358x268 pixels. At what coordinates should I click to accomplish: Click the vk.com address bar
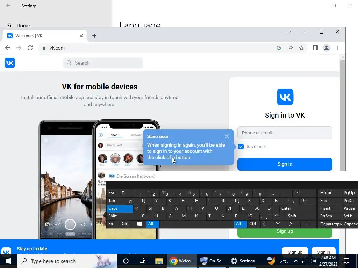[158, 48]
